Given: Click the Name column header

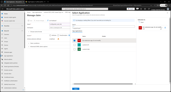Looking at the screenshot, I should 84,36.
